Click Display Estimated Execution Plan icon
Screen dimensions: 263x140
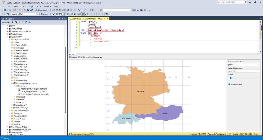click(x=57, y=14)
